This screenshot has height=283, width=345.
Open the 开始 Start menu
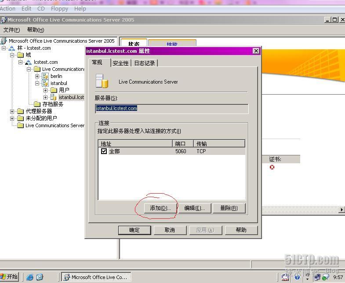pyautogui.click(x=9, y=276)
